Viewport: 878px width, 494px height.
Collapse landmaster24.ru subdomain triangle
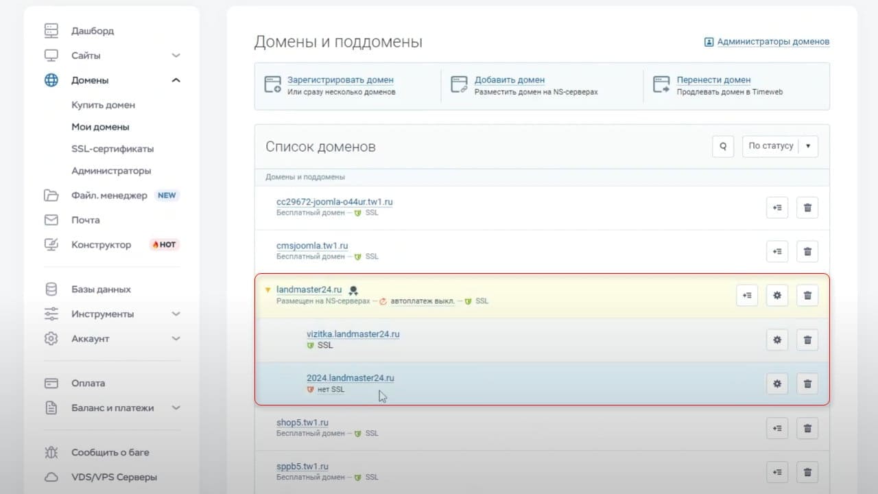(x=268, y=290)
